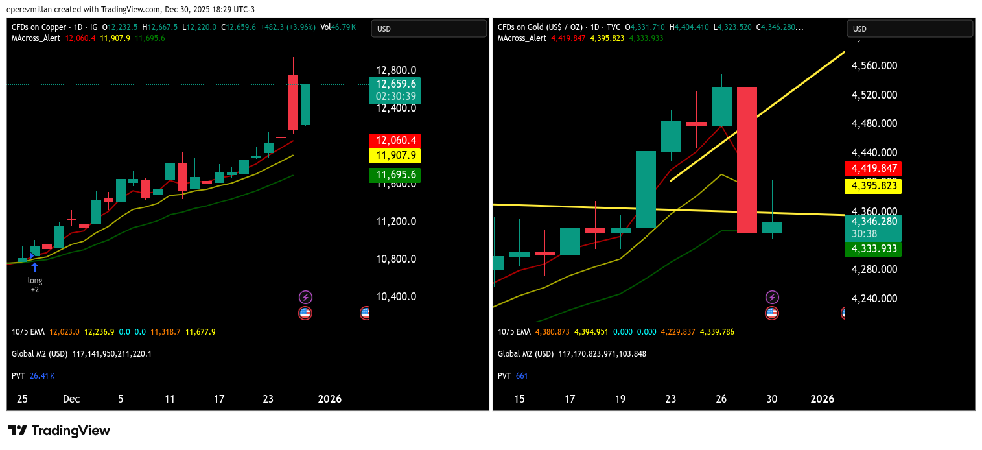Click the purple lightning event icon on Copper chart
Viewport: 982px width, 450px height.
coord(305,298)
